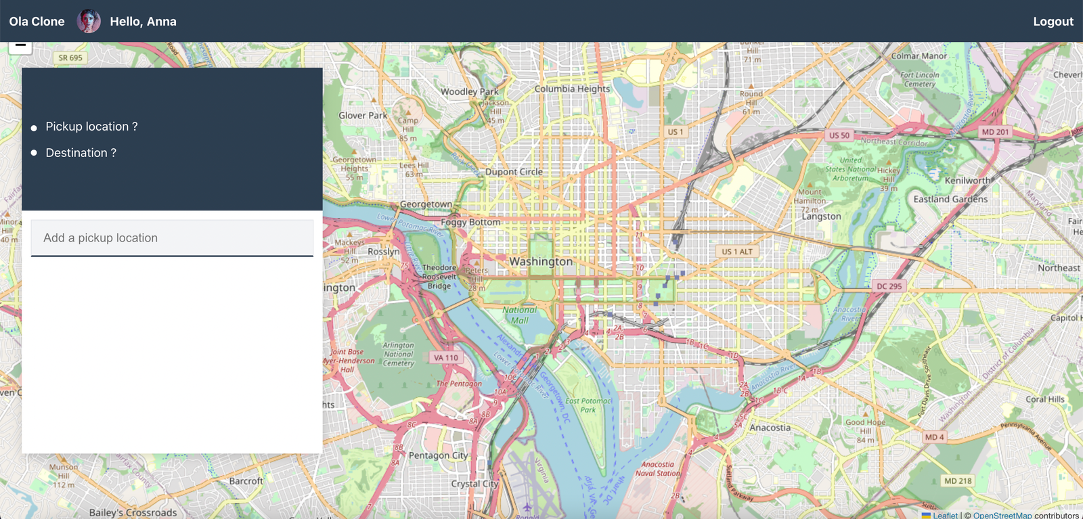Screen dimensions: 1083x519
Task: Click the Woodley Park map label
Action: tap(469, 91)
